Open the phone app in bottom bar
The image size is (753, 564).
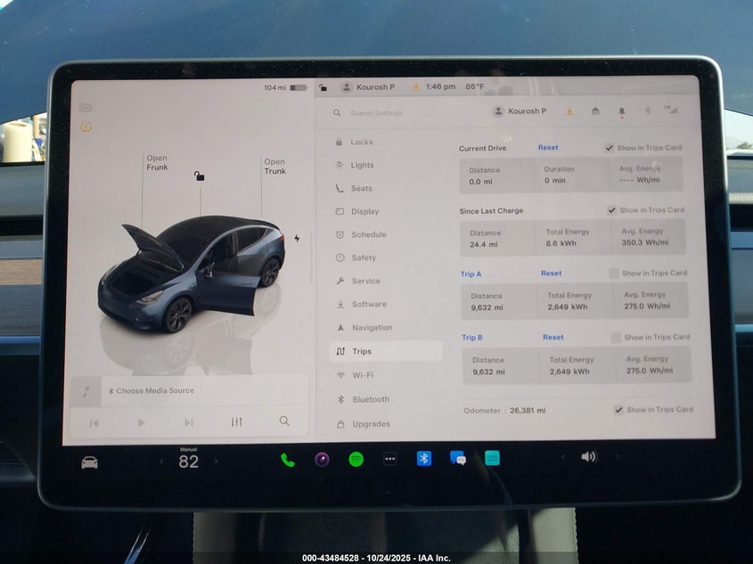[287, 460]
